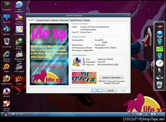Click the System Properties title bar
The image size is (166, 122).
pos(74,15)
